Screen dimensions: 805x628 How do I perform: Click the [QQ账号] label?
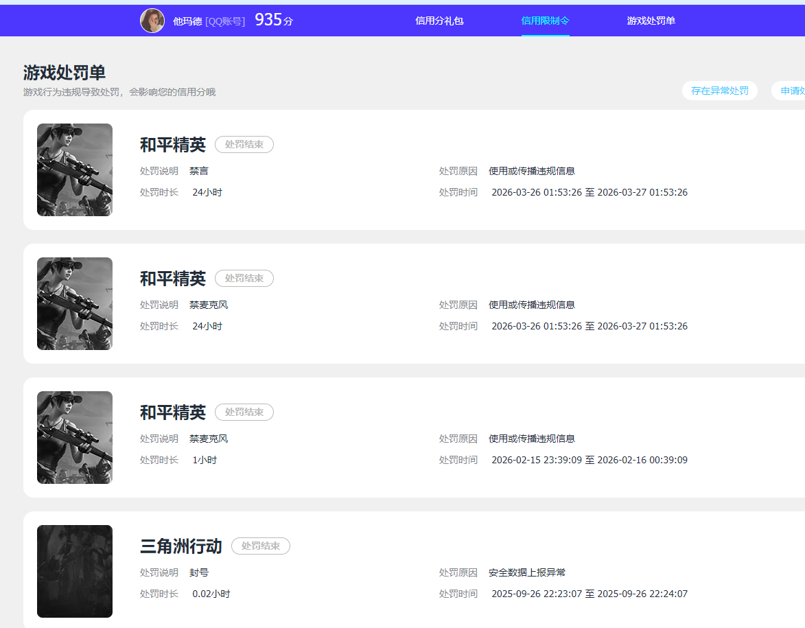tap(225, 21)
